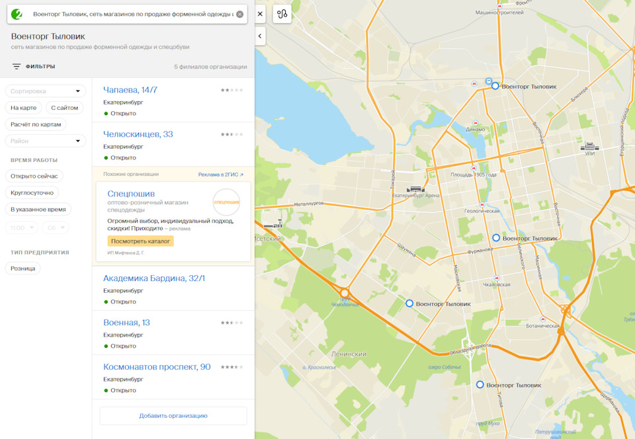This screenshot has height=439, width=635.
Task: Open the 11:00 time dropdown
Action: [22, 228]
